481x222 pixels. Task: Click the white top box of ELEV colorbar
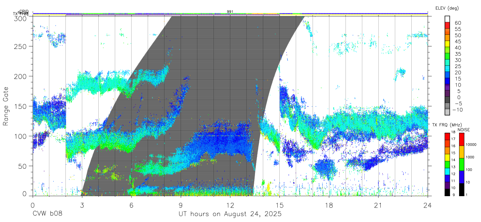pos(447,19)
